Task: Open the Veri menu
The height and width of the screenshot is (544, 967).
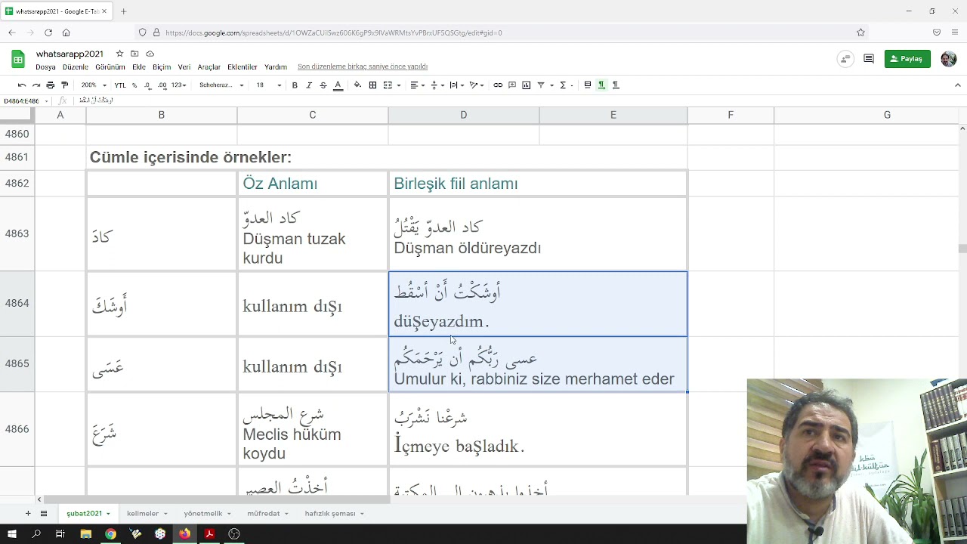Action: pyautogui.click(x=184, y=67)
